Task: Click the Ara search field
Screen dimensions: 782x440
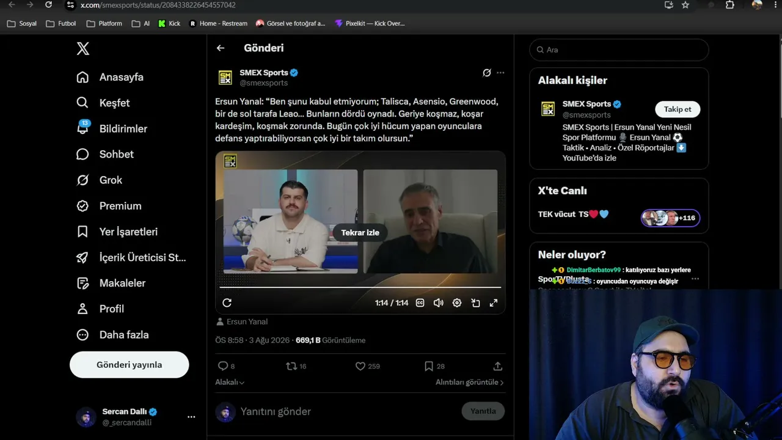Action: pyautogui.click(x=619, y=50)
